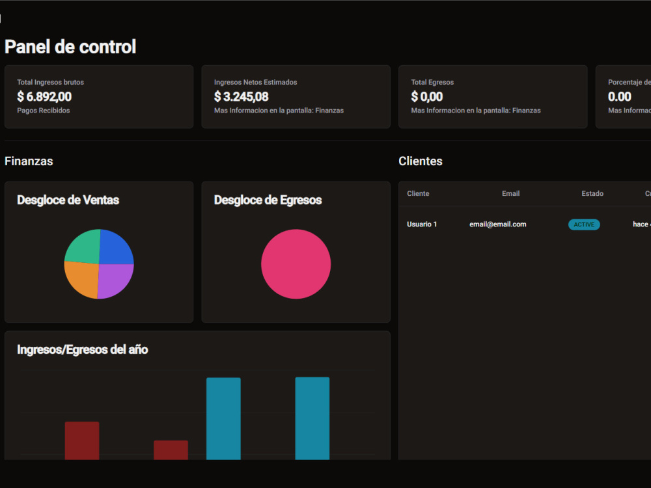
Task: Click the first teal bar in yearly chart
Action: point(223,418)
